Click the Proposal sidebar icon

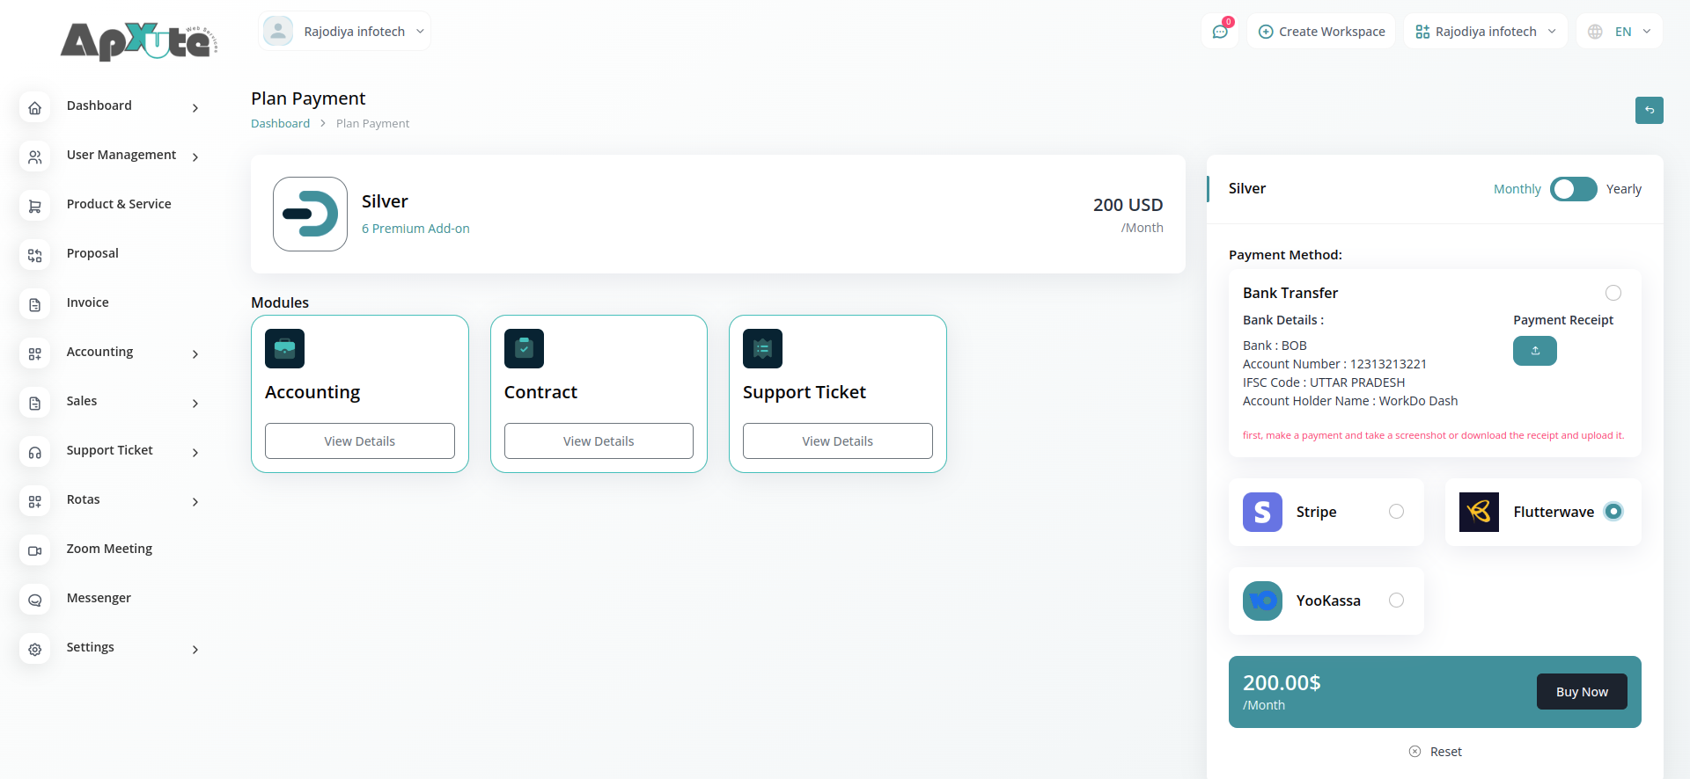35,255
